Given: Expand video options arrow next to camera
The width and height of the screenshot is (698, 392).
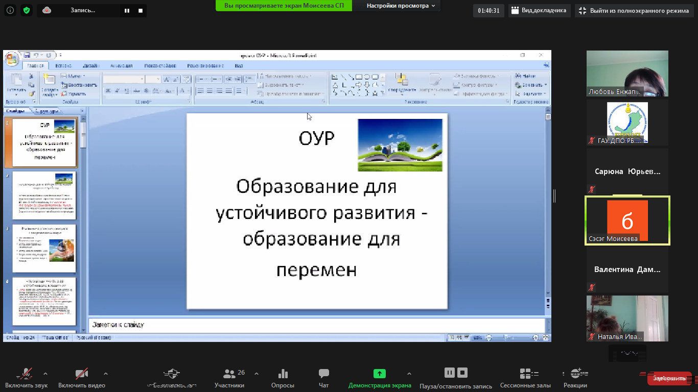Looking at the screenshot, I should [106, 373].
